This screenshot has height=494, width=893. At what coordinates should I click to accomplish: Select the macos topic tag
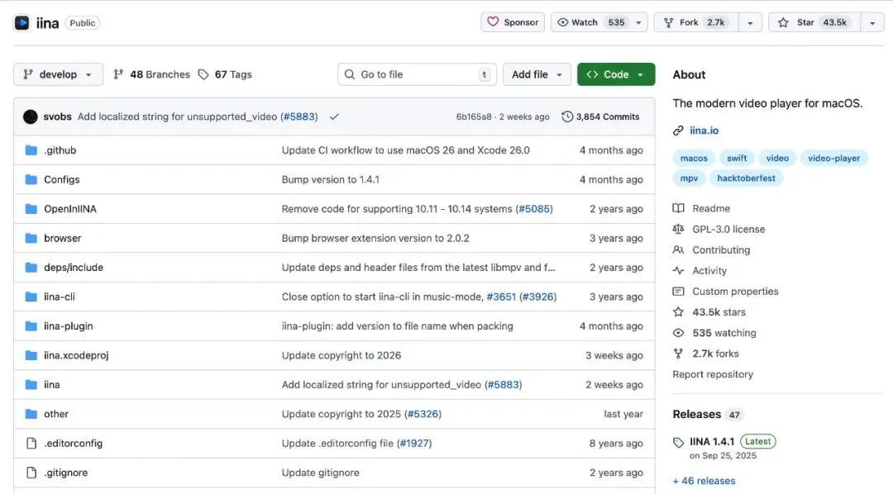[694, 159]
